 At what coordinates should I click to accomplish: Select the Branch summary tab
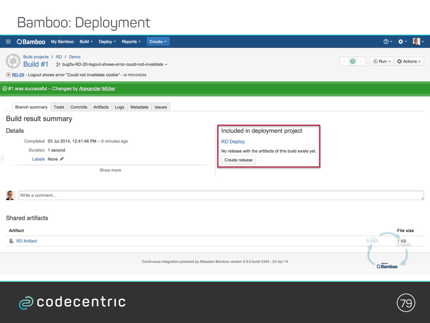pyautogui.click(x=31, y=107)
